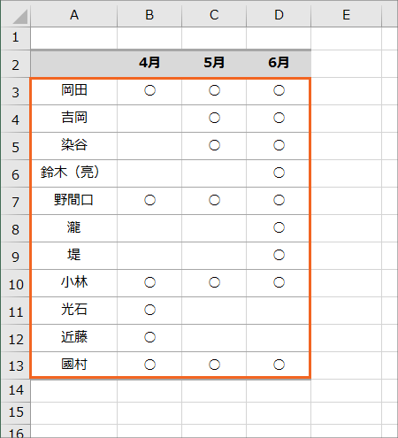Select the cell containing 近藤

point(74,338)
